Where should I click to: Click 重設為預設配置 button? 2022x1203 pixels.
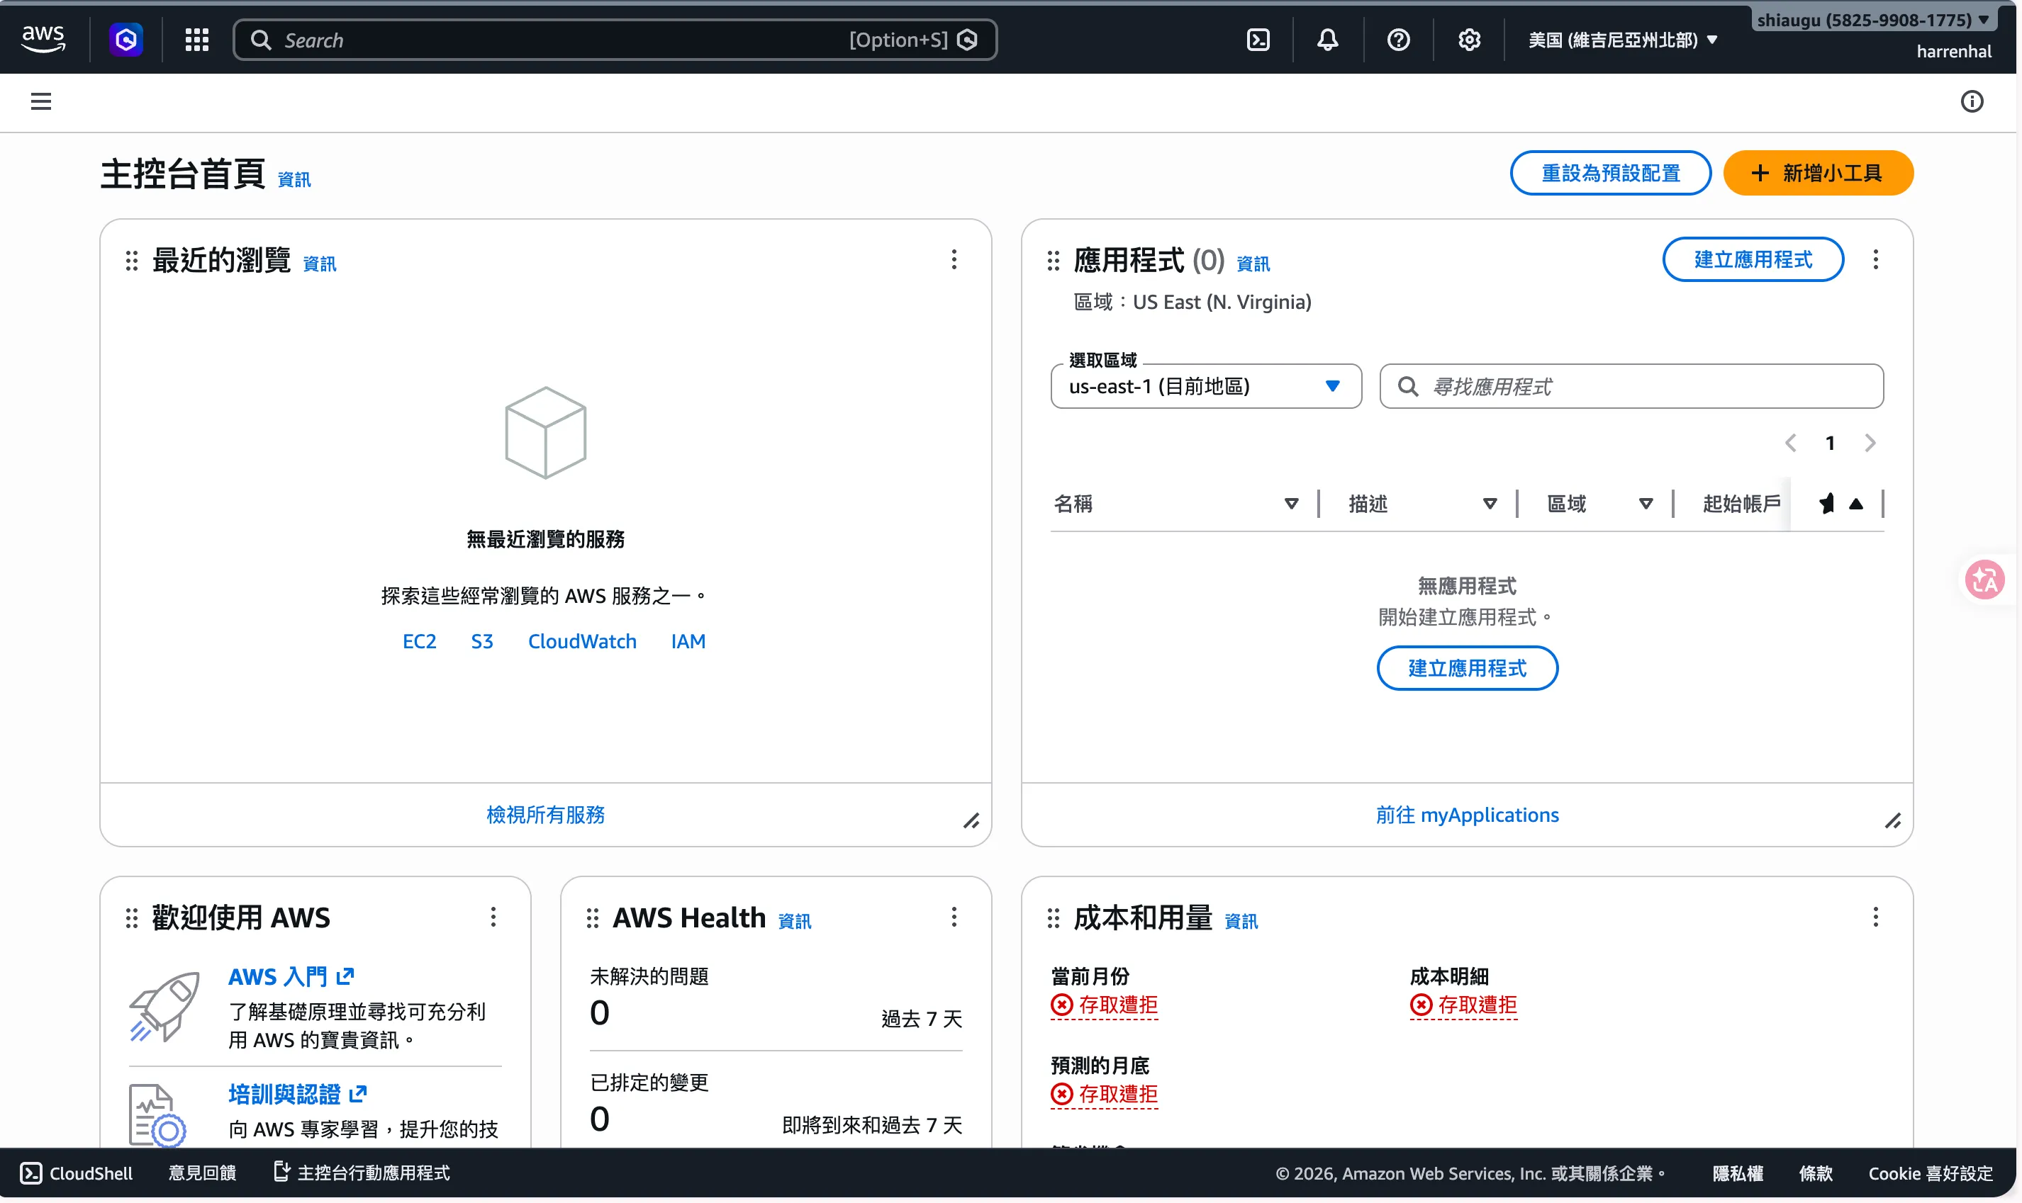point(1610,173)
